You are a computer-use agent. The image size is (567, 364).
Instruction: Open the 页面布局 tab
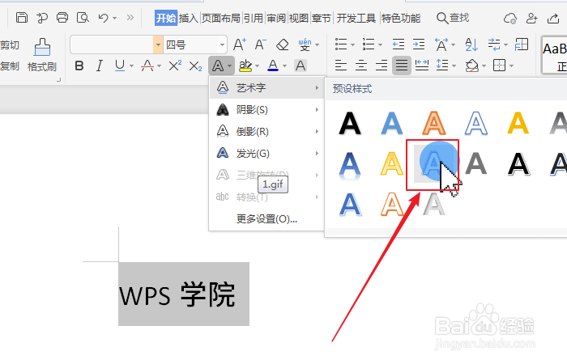(220, 18)
